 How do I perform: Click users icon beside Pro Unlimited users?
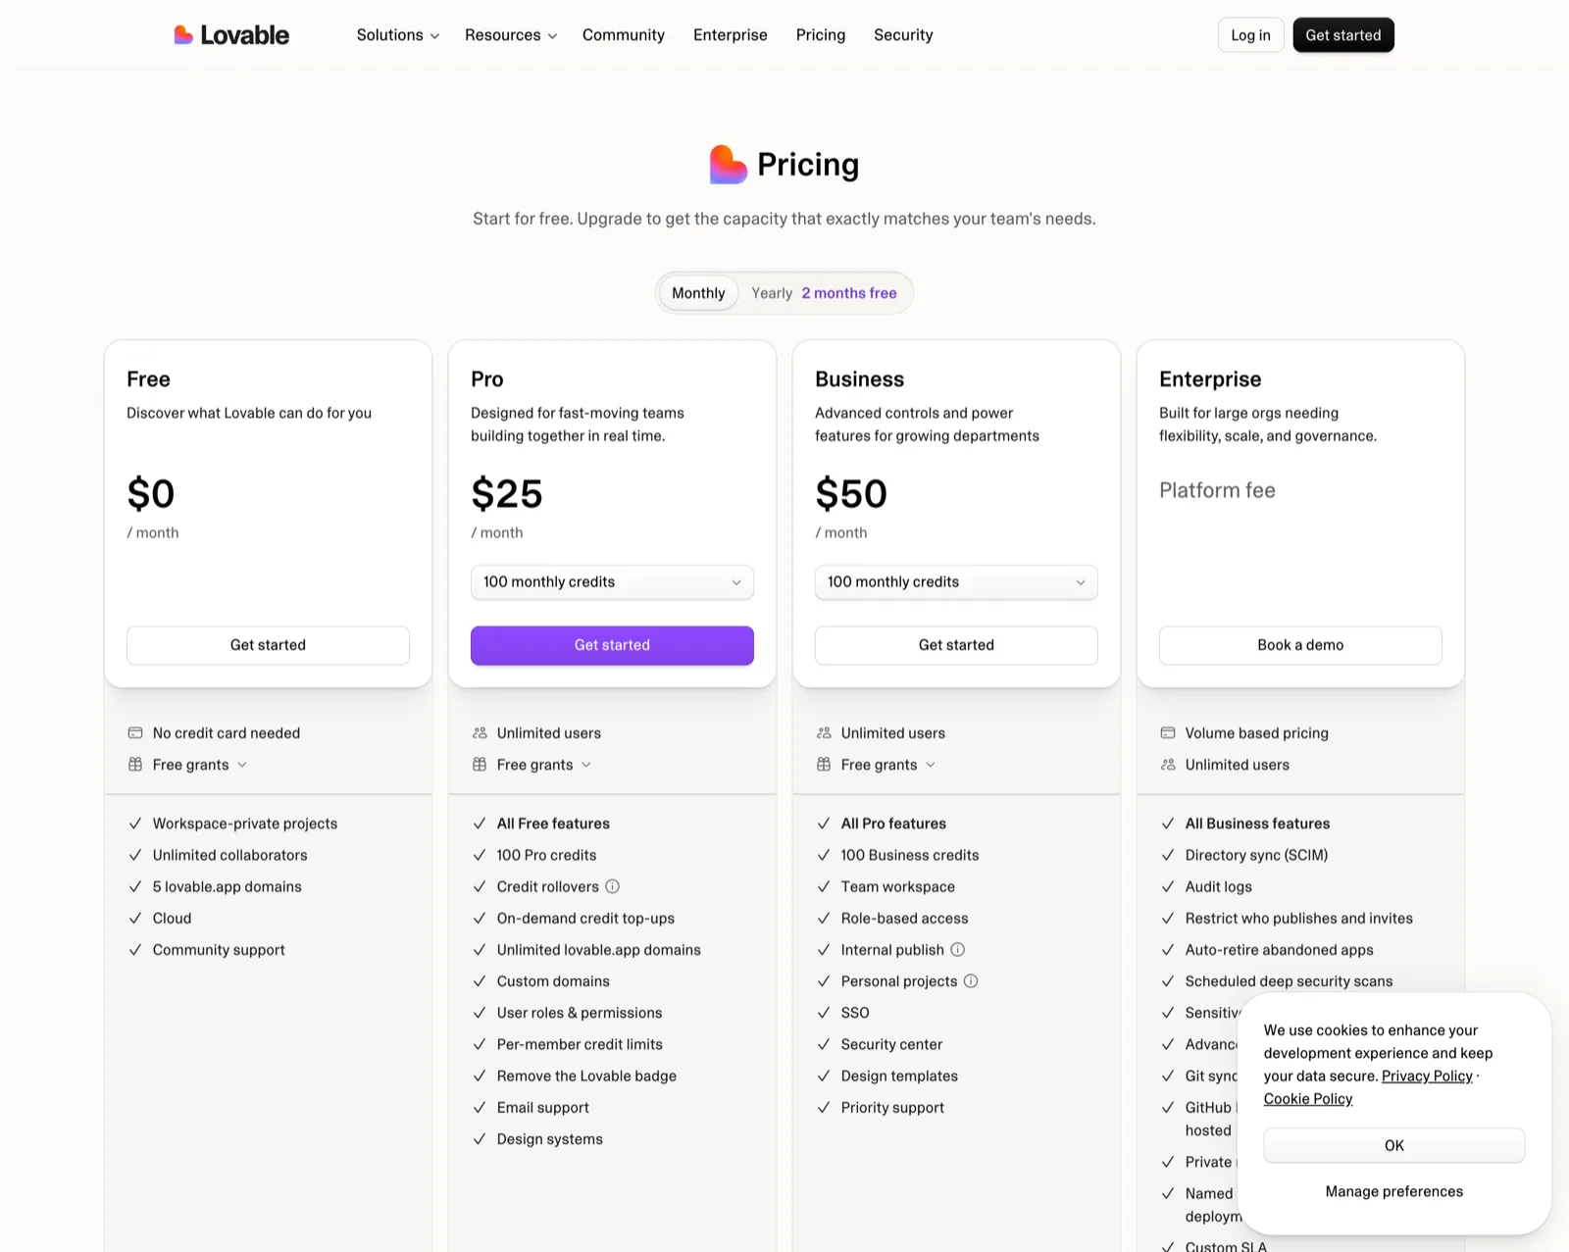(x=480, y=732)
